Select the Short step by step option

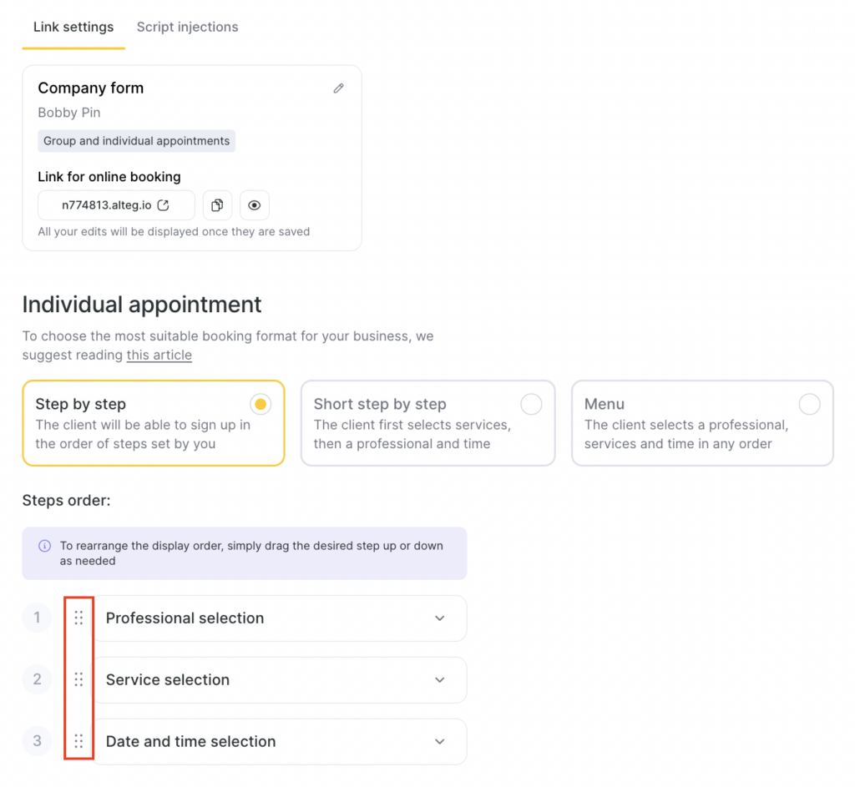531,405
